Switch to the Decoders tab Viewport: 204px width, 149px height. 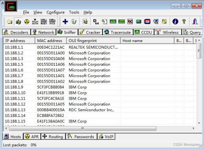tap(16, 32)
